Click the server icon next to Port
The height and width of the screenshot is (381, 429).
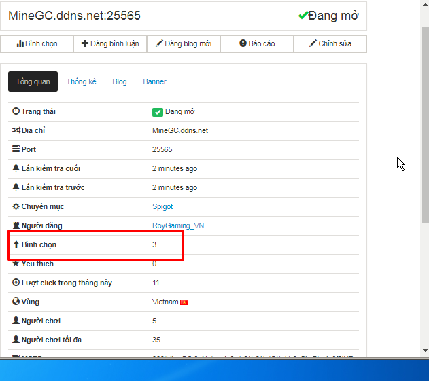click(x=16, y=149)
